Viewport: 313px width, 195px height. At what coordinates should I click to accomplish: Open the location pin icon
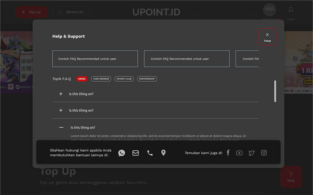click(x=163, y=153)
